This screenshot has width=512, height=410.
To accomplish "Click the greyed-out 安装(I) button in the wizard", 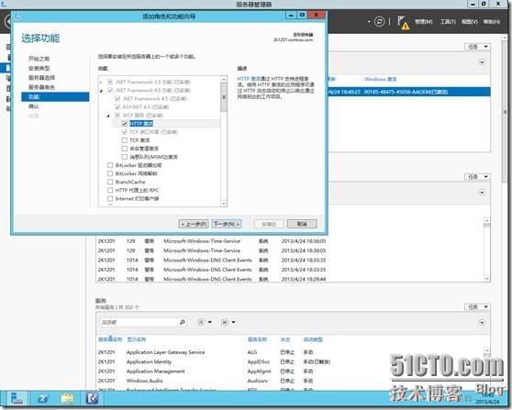I will point(269,224).
